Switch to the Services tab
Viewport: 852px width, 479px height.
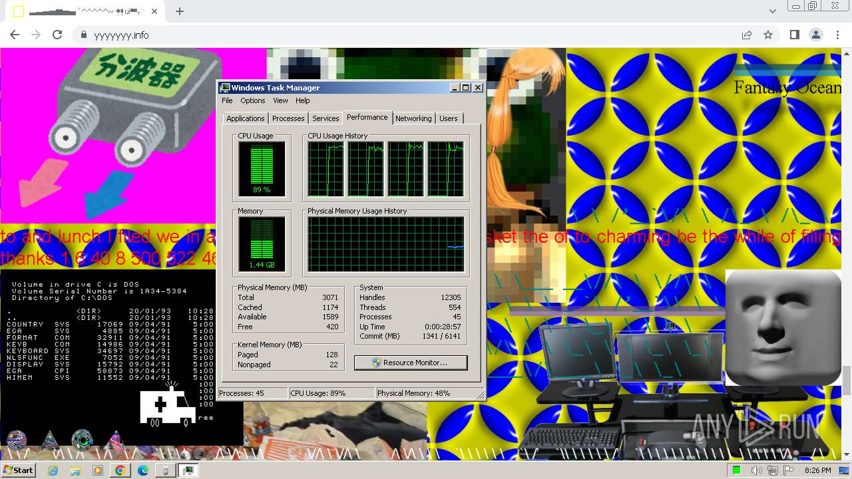tap(325, 118)
